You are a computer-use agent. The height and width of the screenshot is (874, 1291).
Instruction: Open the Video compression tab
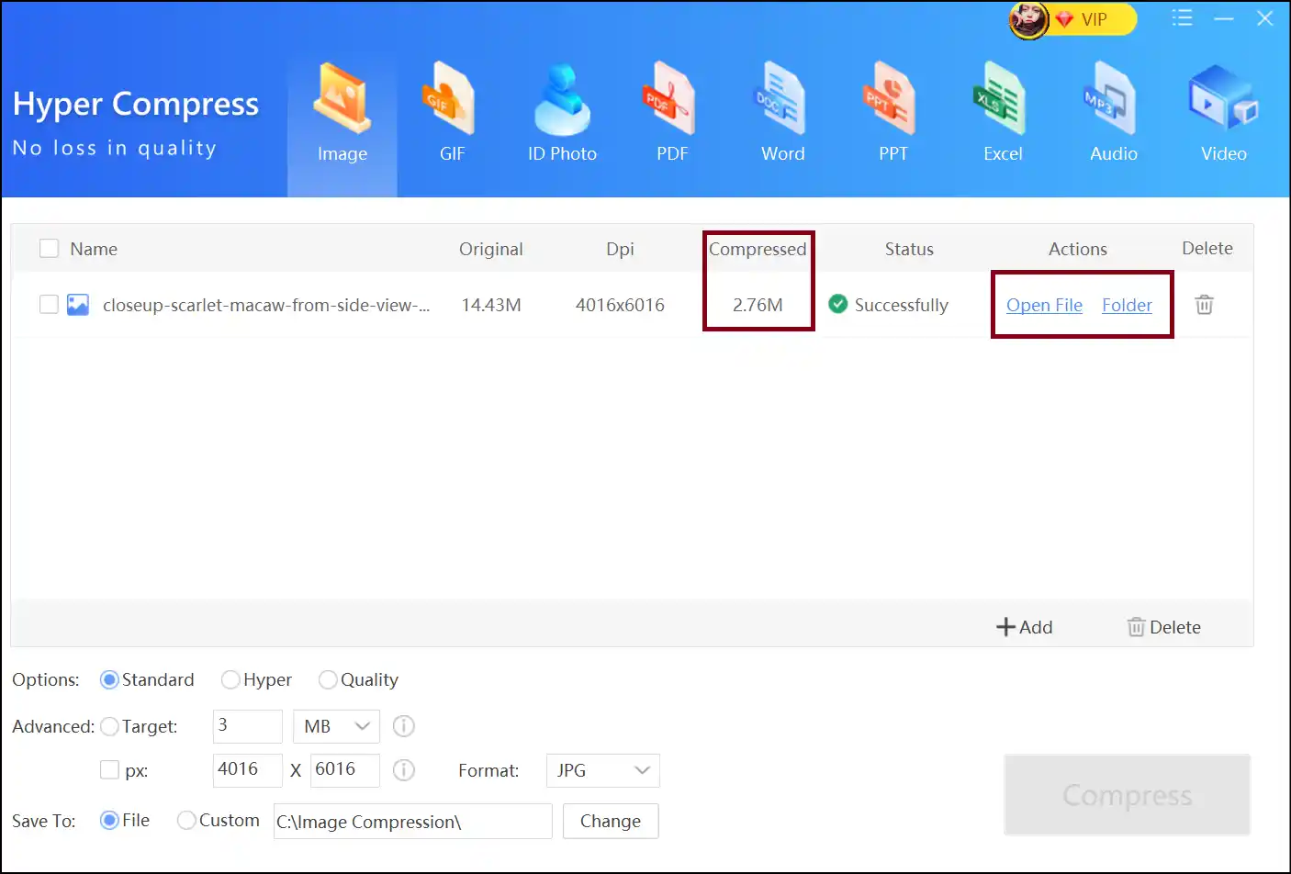(1223, 115)
